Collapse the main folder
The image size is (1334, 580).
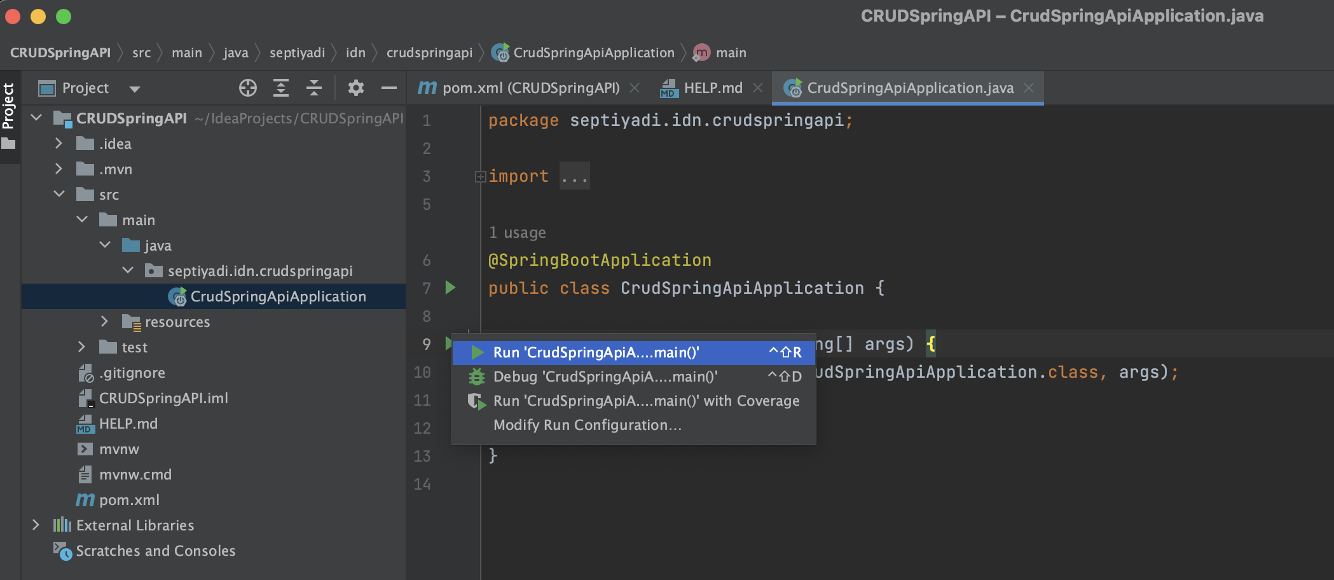tap(82, 219)
